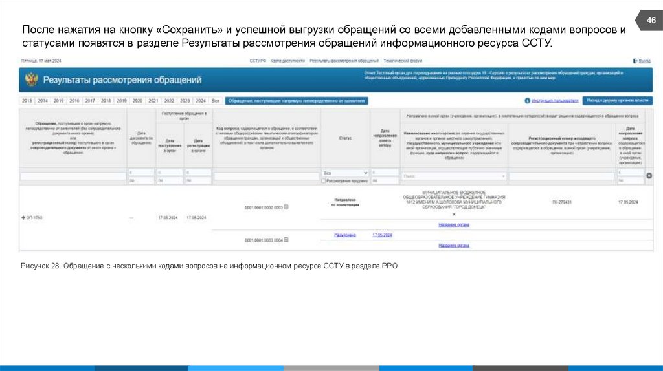Focus reply date 'с' filter field
This screenshot has width=663, height=371.
click(x=385, y=172)
